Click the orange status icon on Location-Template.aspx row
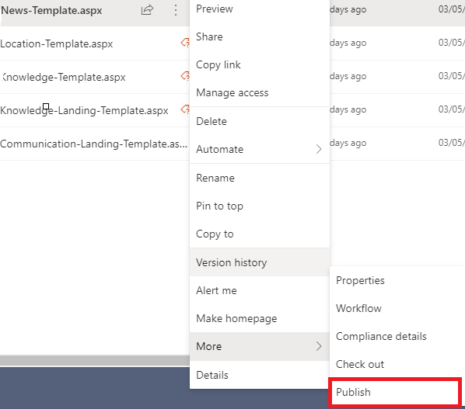 click(185, 43)
